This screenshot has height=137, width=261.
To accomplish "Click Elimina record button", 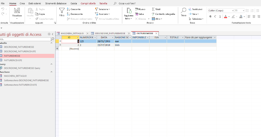I will [x=141, y=19].
